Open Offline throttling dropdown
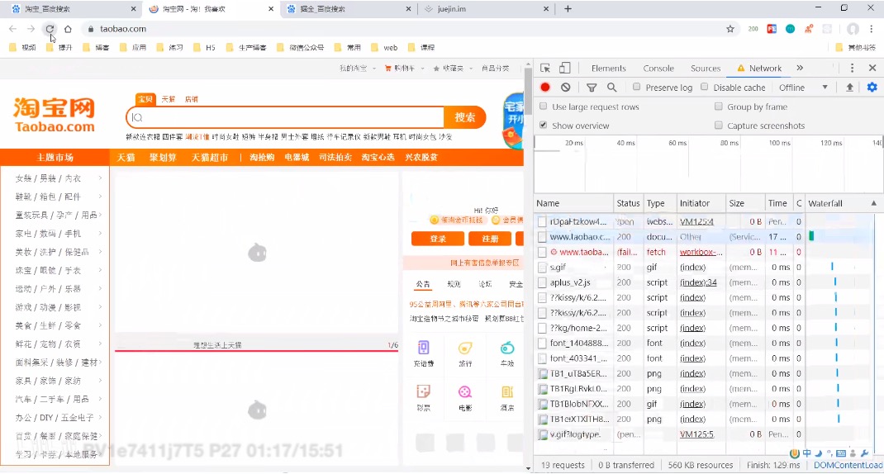Screen dimensions: 884x474 803,88
